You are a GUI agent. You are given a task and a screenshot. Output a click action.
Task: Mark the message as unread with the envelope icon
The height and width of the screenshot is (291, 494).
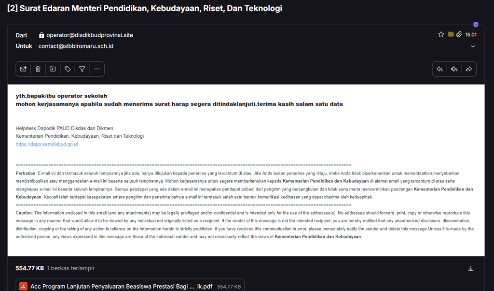[x=23, y=69]
